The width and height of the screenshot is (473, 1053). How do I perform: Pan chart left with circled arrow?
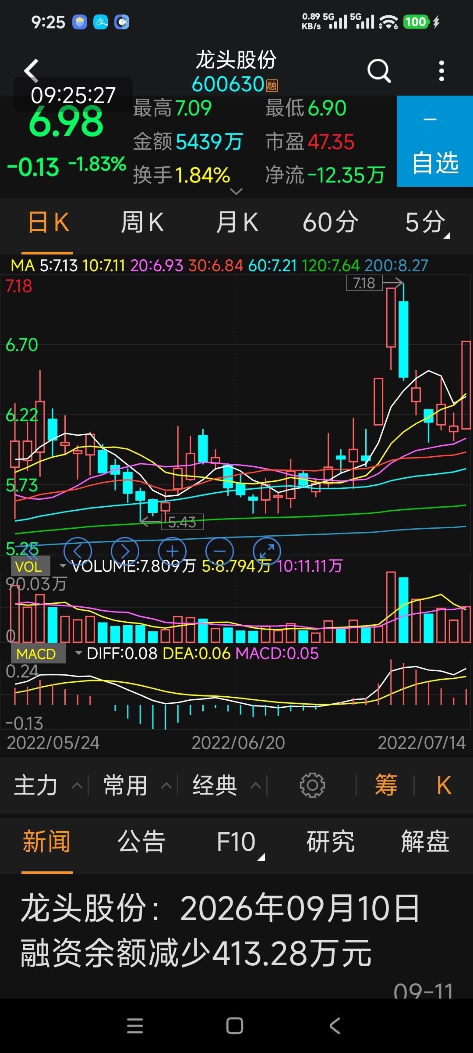click(x=78, y=551)
